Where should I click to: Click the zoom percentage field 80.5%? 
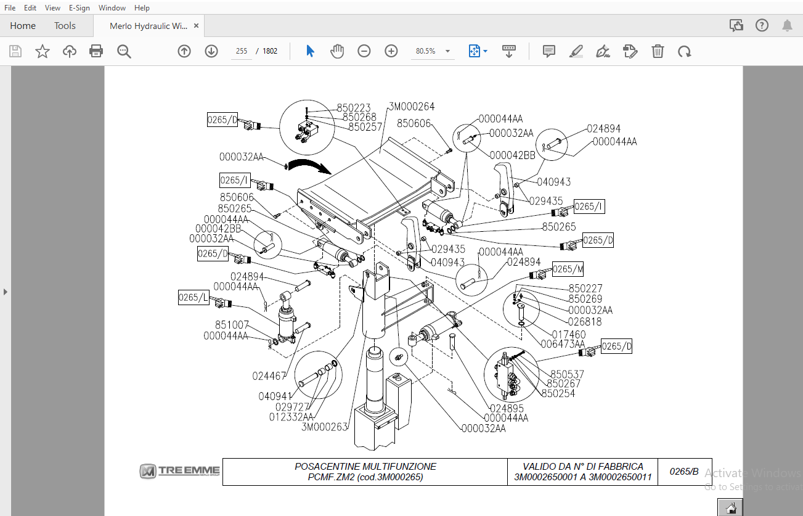point(425,51)
